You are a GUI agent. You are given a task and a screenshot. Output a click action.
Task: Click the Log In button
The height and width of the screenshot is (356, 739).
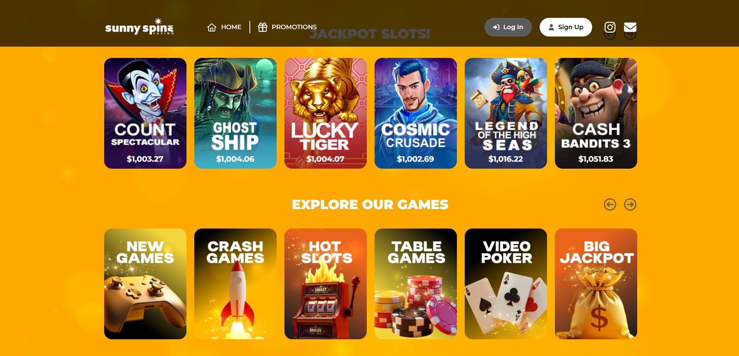pyautogui.click(x=508, y=27)
